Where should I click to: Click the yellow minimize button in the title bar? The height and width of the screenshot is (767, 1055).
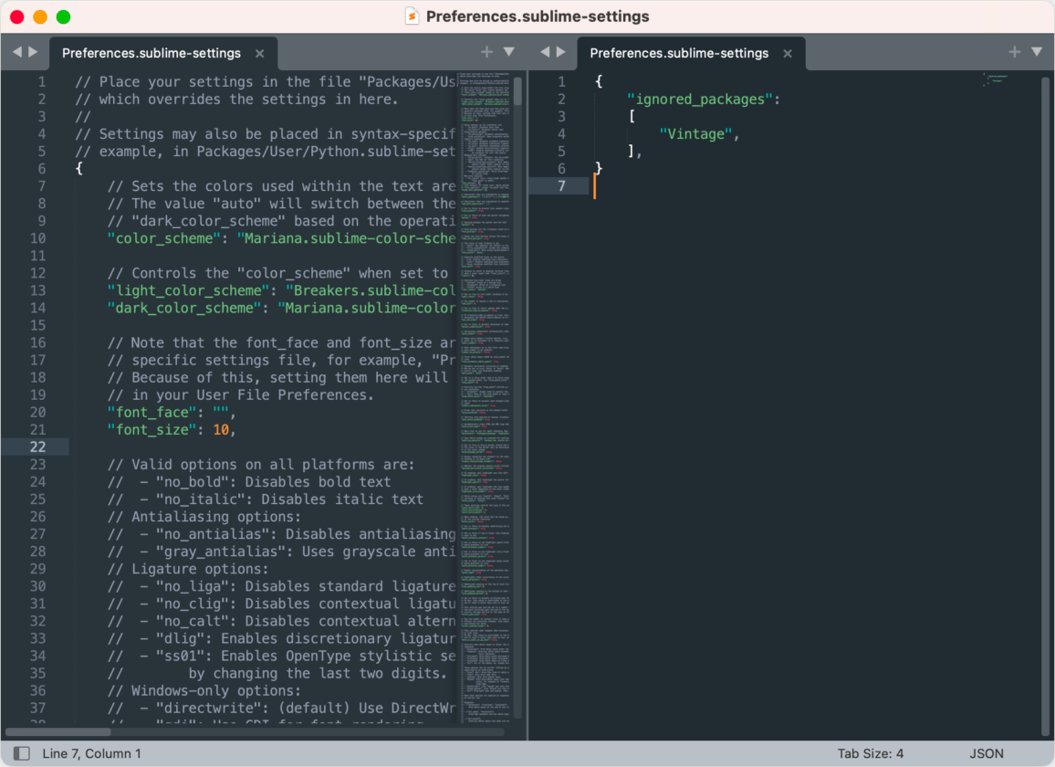(38, 16)
